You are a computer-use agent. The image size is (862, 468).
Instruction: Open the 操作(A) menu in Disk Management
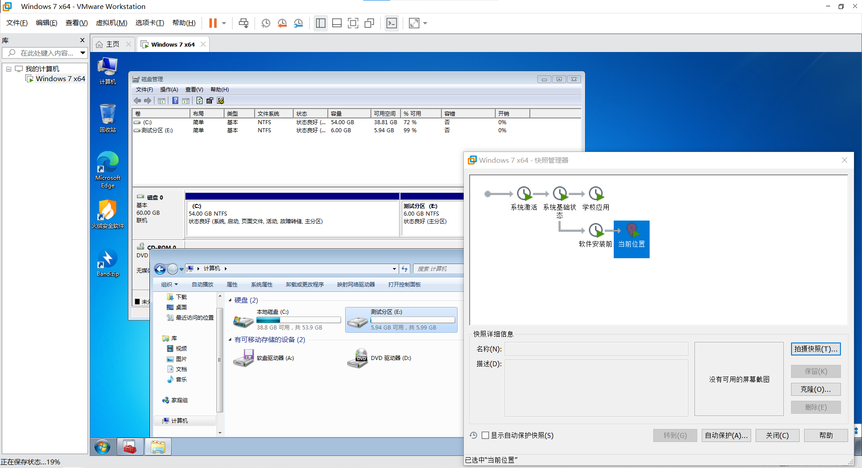(x=169, y=90)
